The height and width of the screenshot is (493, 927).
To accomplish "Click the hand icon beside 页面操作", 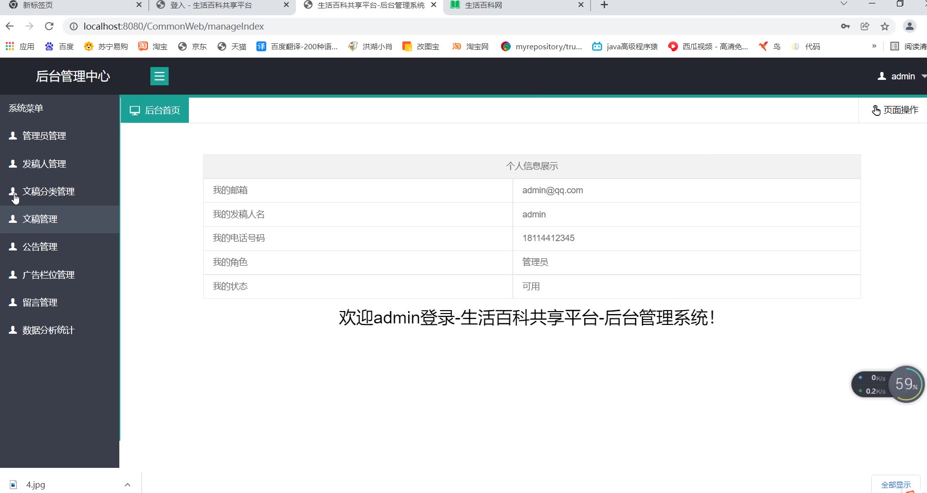I will click(x=876, y=110).
